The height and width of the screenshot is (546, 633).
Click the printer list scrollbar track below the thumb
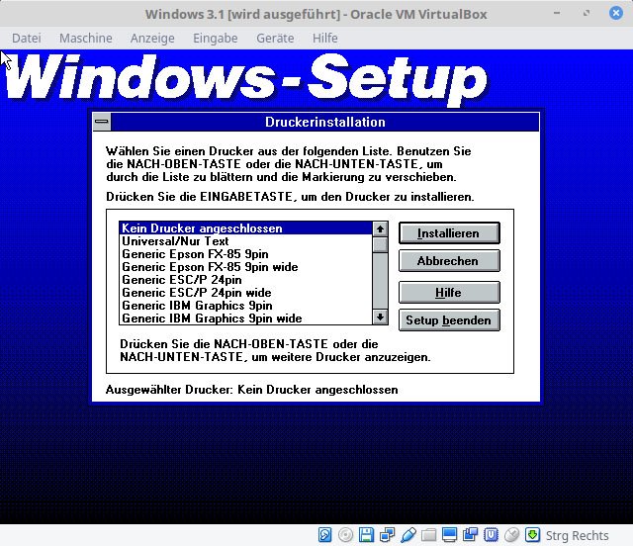coord(380,281)
